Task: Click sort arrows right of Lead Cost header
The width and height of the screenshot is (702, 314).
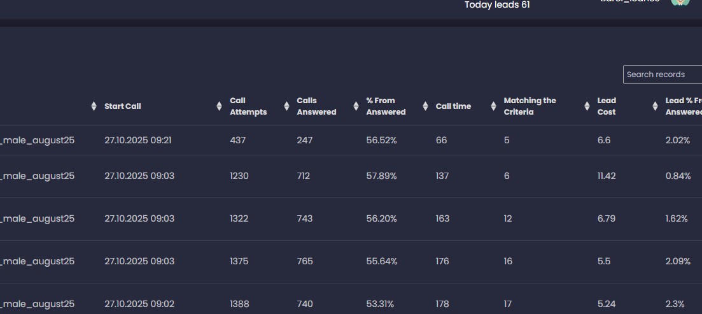Action: click(655, 106)
